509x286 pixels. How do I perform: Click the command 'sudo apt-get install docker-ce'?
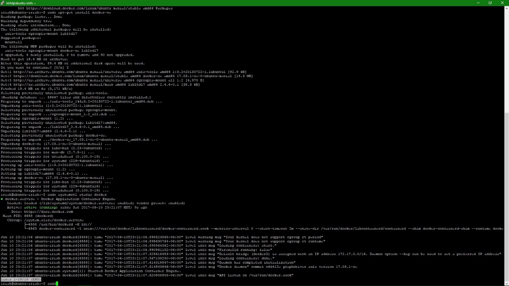tap(79, 12)
